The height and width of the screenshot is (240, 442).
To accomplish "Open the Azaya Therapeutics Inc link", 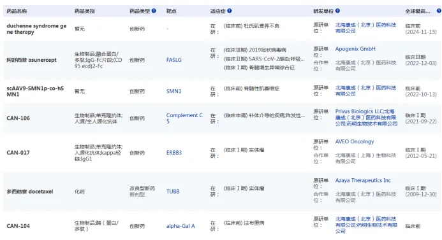I will click(363, 180).
